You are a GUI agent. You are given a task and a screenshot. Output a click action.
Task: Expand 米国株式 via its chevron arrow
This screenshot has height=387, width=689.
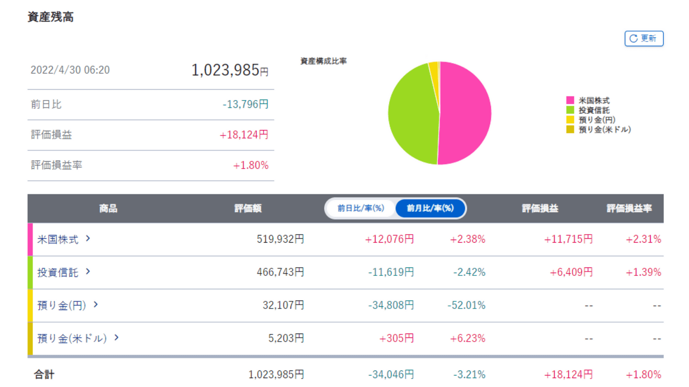[88, 239]
